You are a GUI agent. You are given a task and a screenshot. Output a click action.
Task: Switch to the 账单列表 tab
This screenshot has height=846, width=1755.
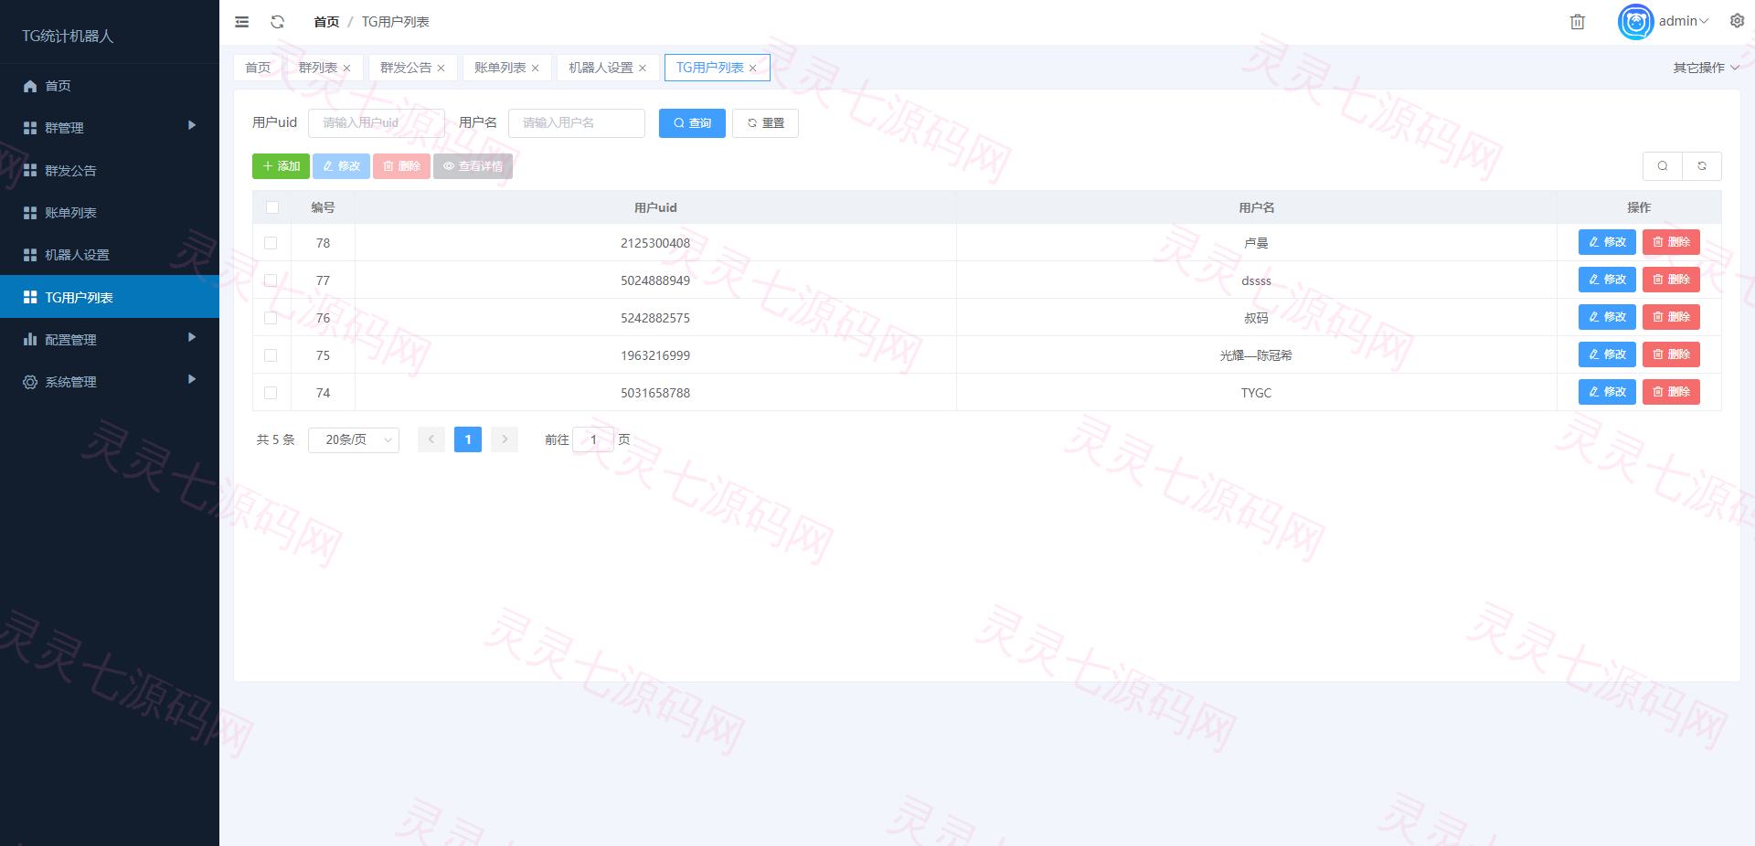pyautogui.click(x=500, y=68)
